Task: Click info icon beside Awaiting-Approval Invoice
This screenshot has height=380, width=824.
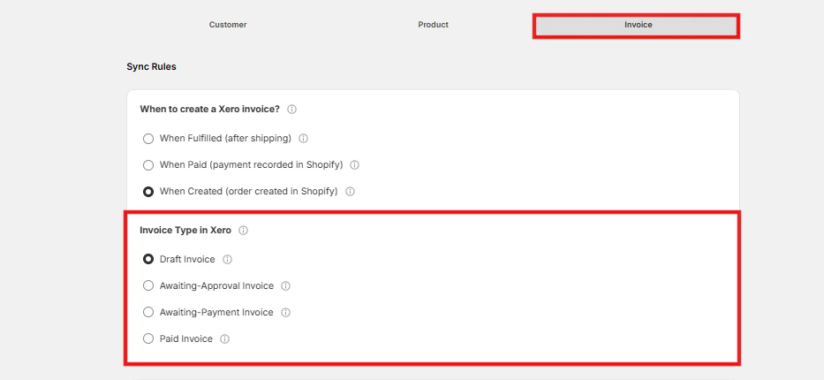Action: pos(286,286)
